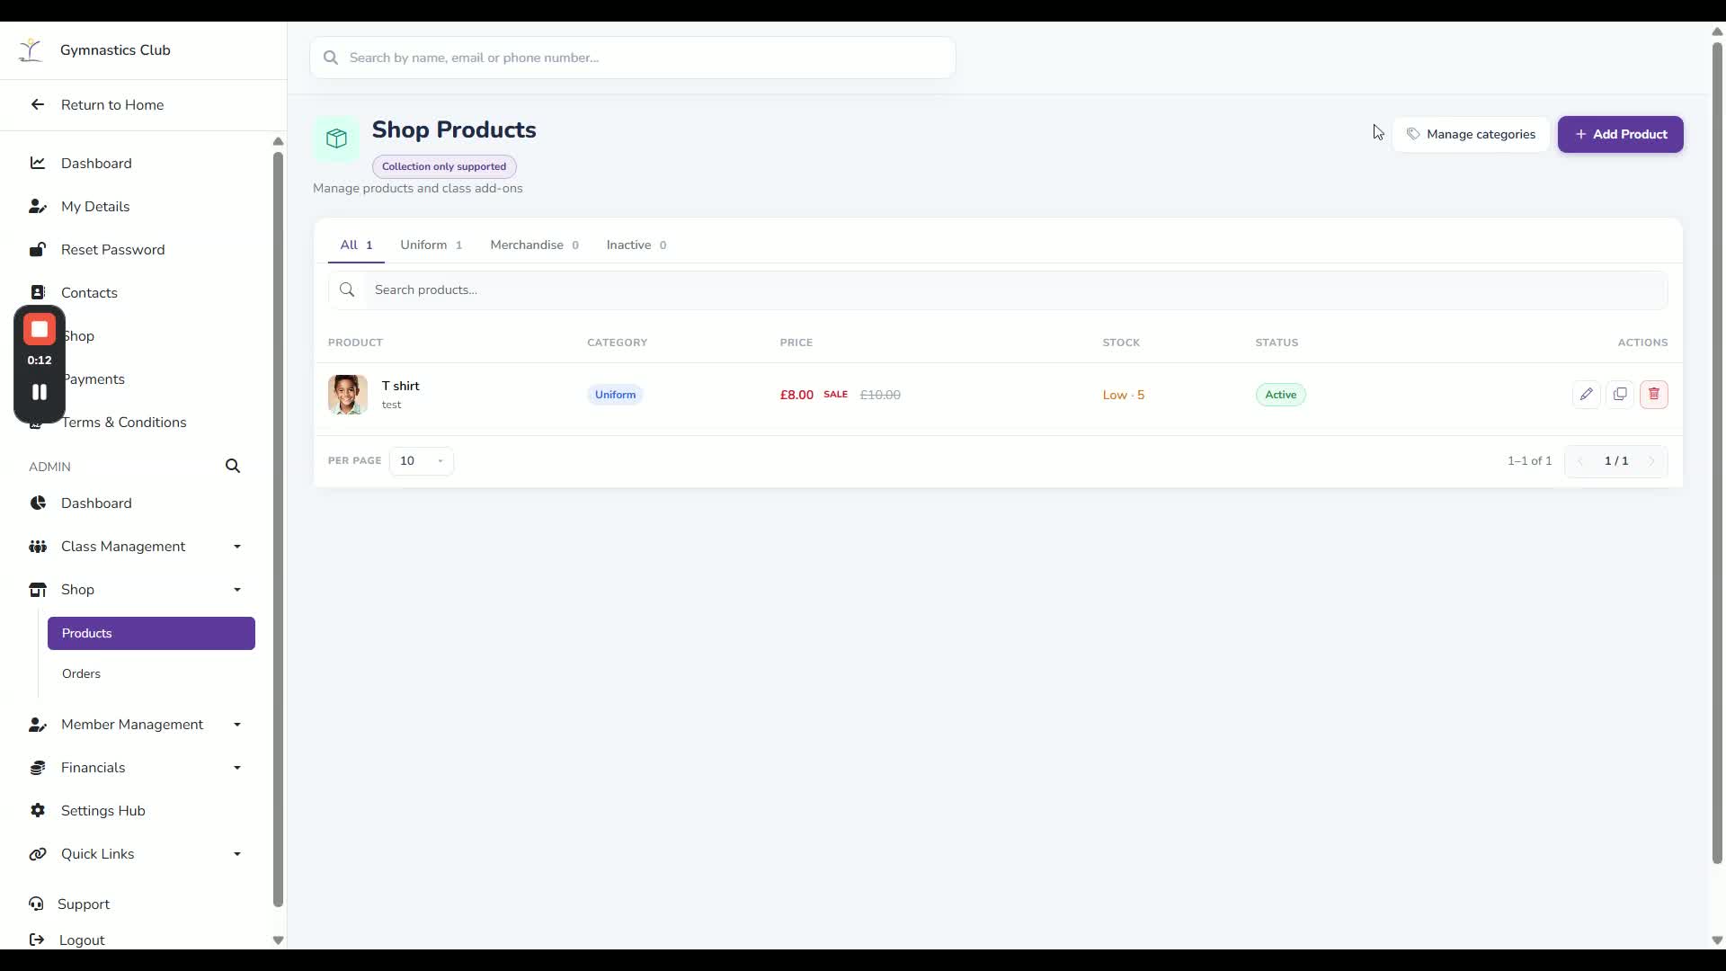1726x971 pixels.
Task: Edit the T shirt product with pencil icon
Action: click(x=1586, y=395)
